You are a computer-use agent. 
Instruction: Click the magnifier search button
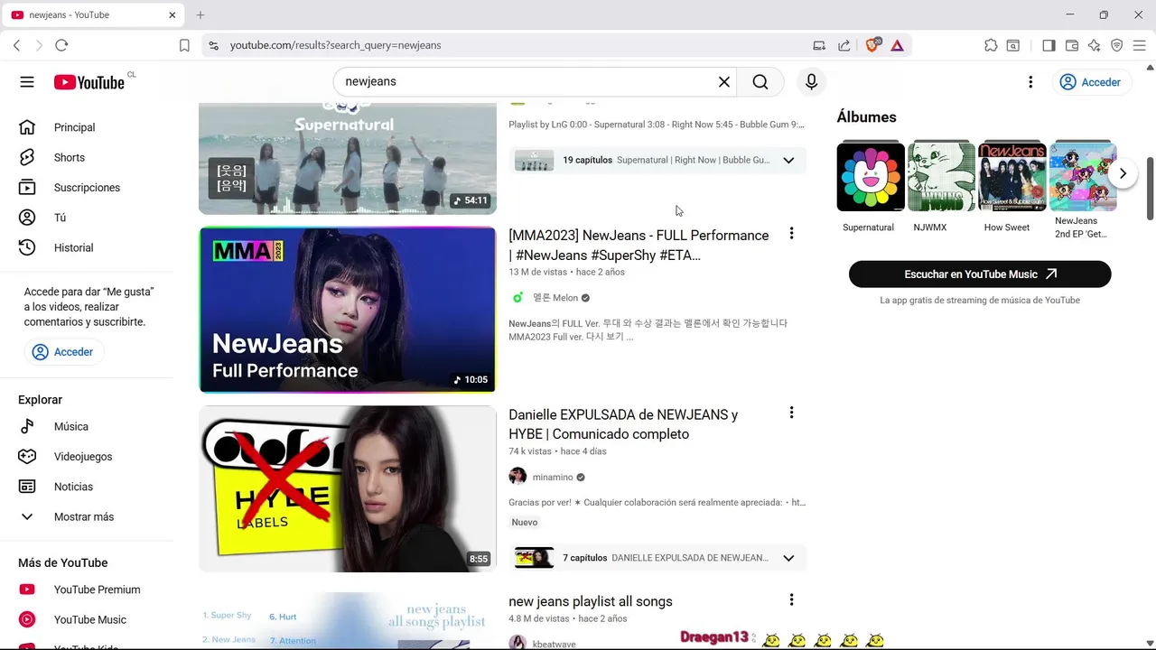tap(760, 82)
